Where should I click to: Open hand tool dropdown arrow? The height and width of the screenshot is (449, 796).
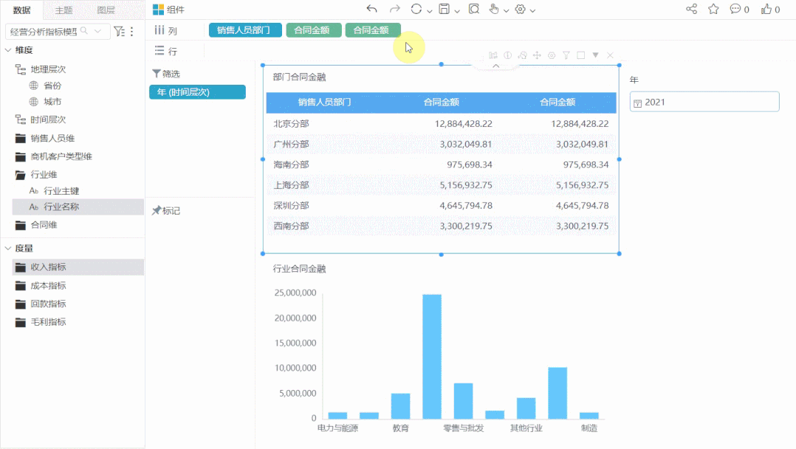click(x=506, y=11)
